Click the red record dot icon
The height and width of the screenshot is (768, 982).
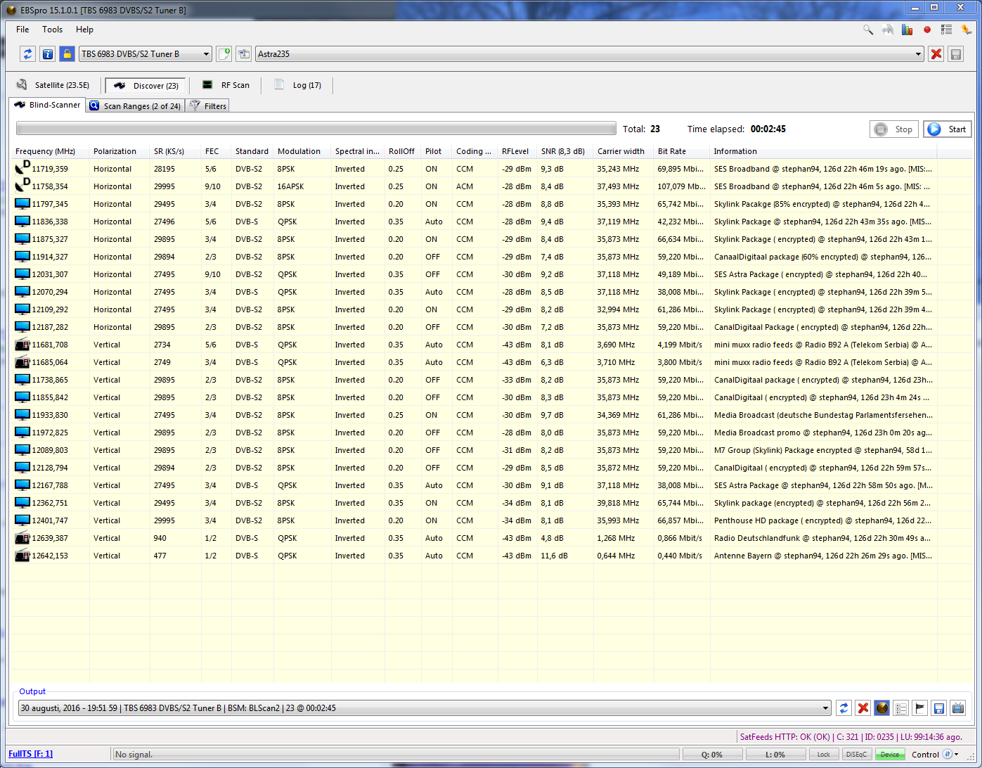pyautogui.click(x=927, y=30)
